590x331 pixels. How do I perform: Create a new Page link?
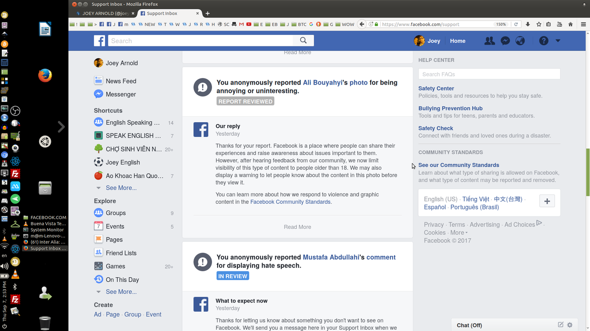pyautogui.click(x=113, y=314)
